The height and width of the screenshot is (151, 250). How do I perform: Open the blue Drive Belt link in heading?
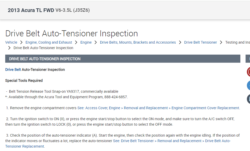(13, 69)
